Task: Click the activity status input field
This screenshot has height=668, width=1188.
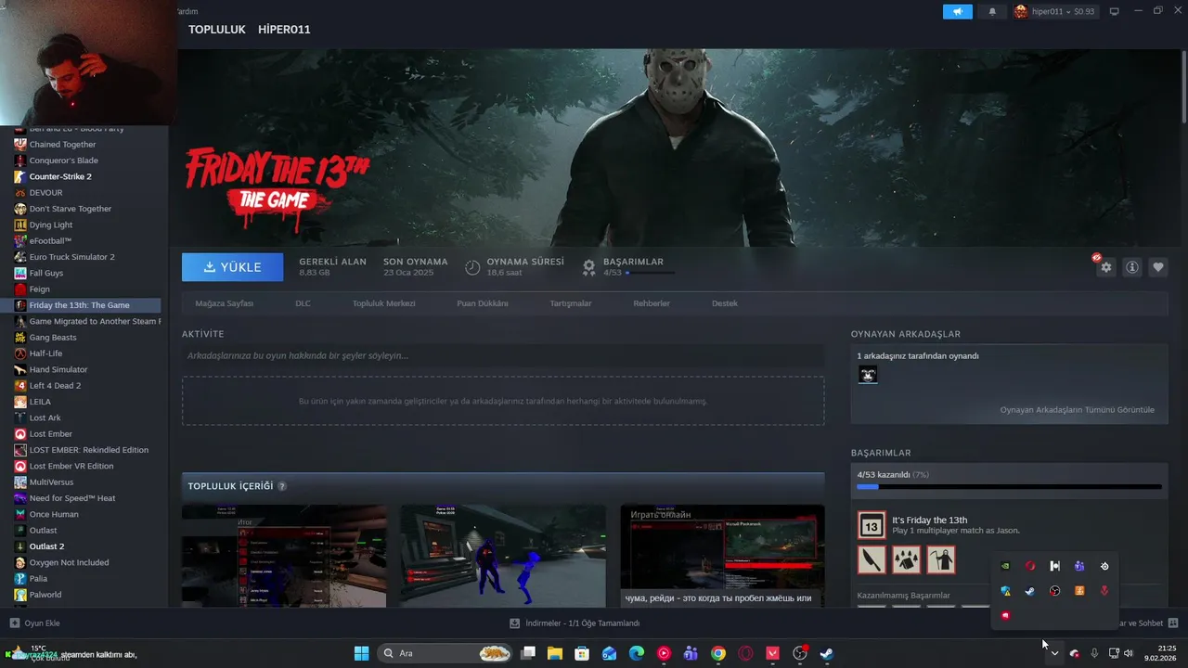Action: tap(503, 355)
